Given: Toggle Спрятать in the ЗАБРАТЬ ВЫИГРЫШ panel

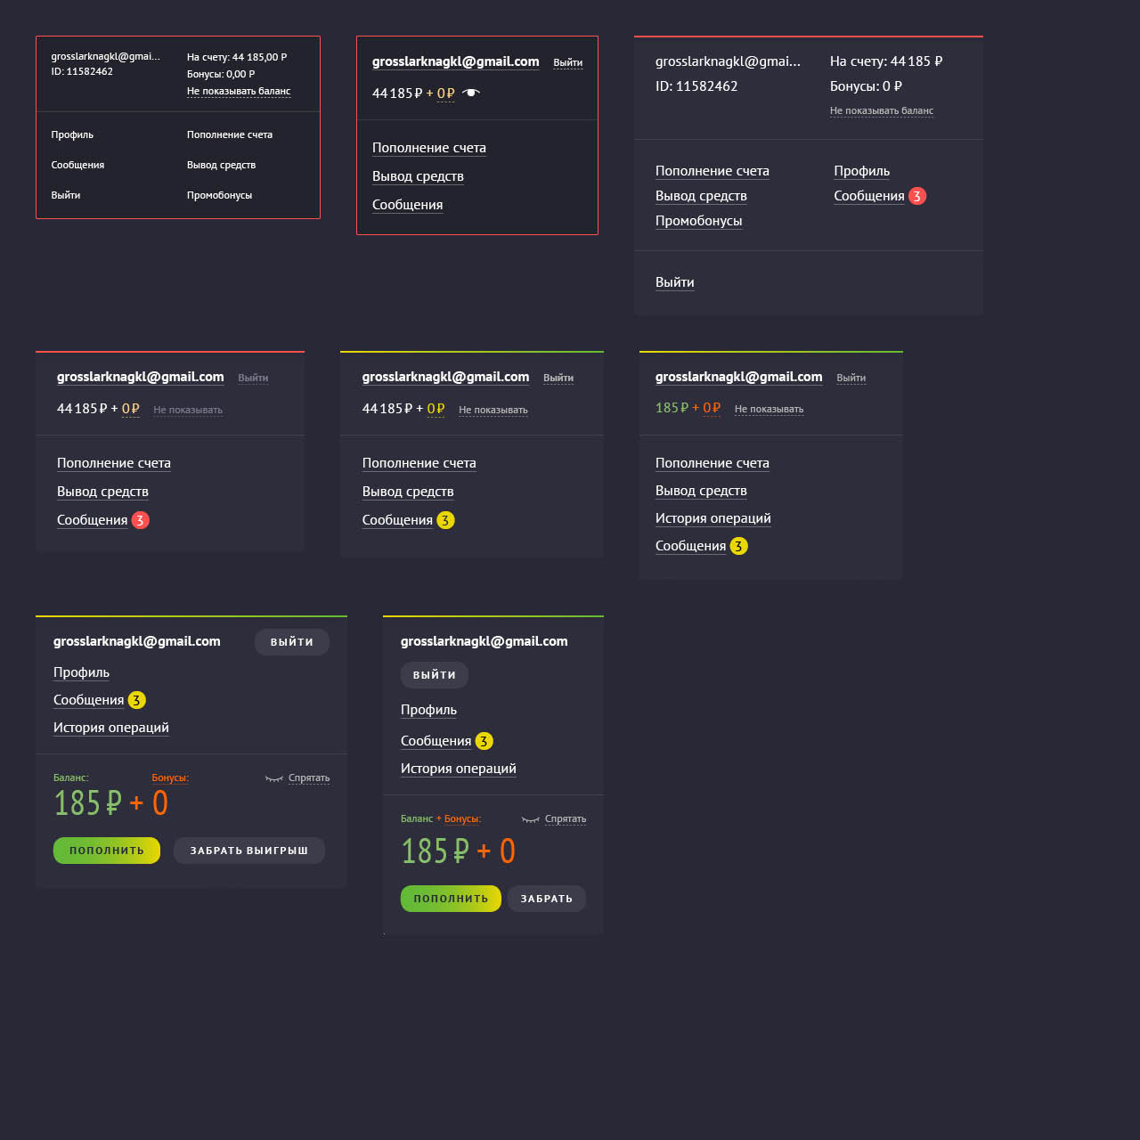Looking at the screenshot, I should [308, 778].
